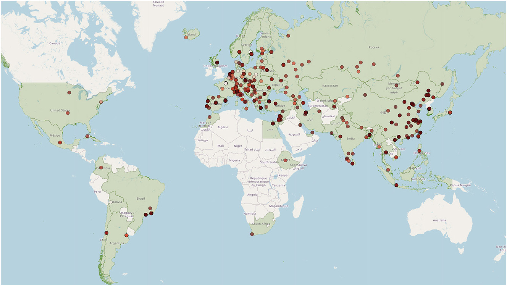Screen dimensions: 507x286
Task: Select the marker in Chile
Action: tap(107, 233)
